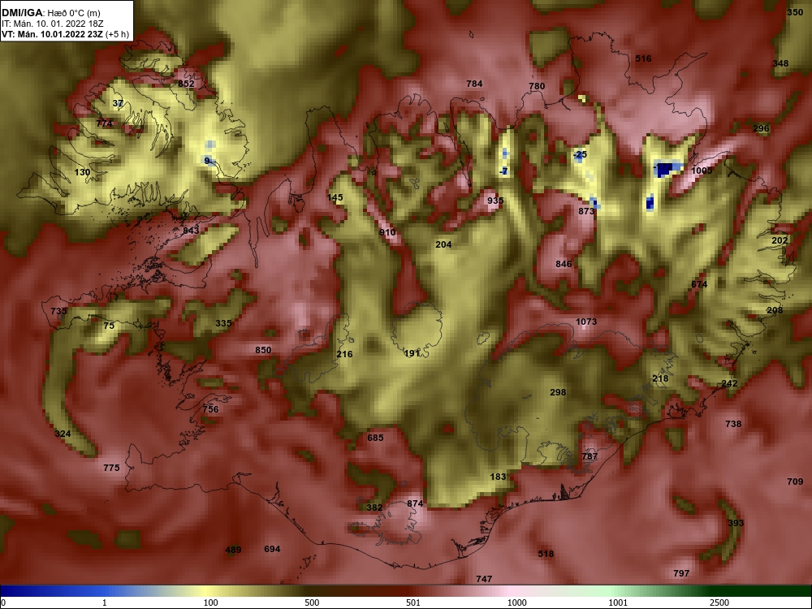Select the 910 value label
This screenshot has width=812, height=609.
[387, 232]
